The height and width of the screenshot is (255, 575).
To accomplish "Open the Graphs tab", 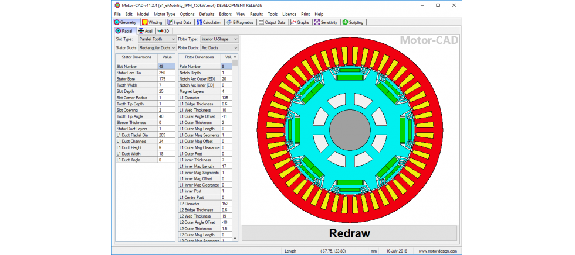I will pyautogui.click(x=300, y=22).
